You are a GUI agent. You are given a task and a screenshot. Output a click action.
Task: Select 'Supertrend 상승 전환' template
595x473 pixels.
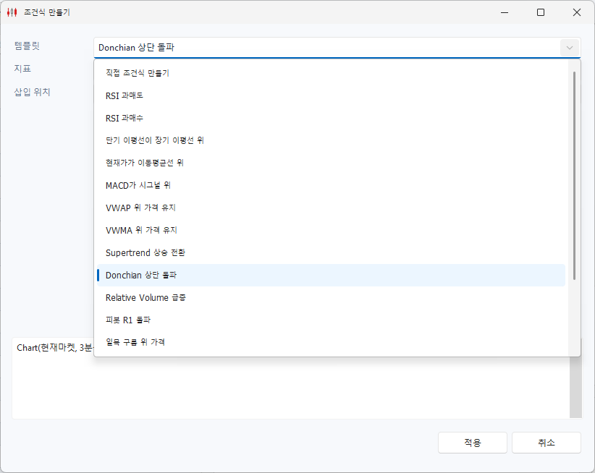click(331, 253)
